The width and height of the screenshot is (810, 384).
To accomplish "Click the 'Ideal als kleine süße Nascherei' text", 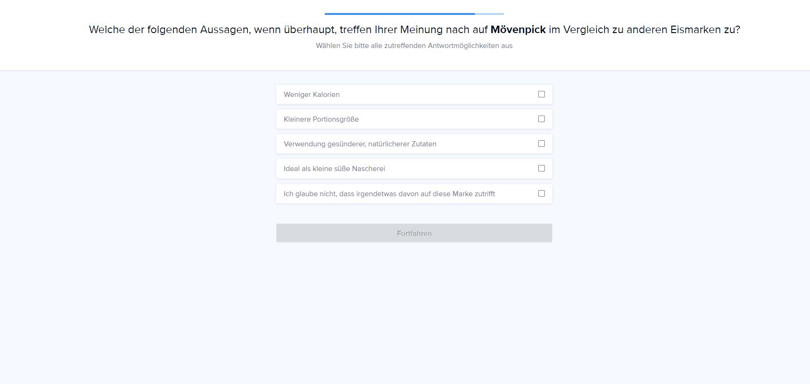I will pyautogui.click(x=334, y=169).
